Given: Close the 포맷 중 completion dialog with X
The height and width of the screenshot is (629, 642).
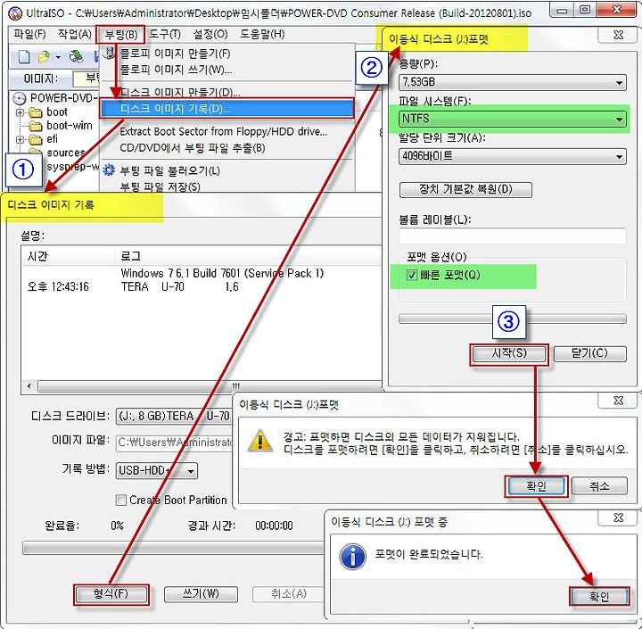Looking at the screenshot, I should point(618,517).
